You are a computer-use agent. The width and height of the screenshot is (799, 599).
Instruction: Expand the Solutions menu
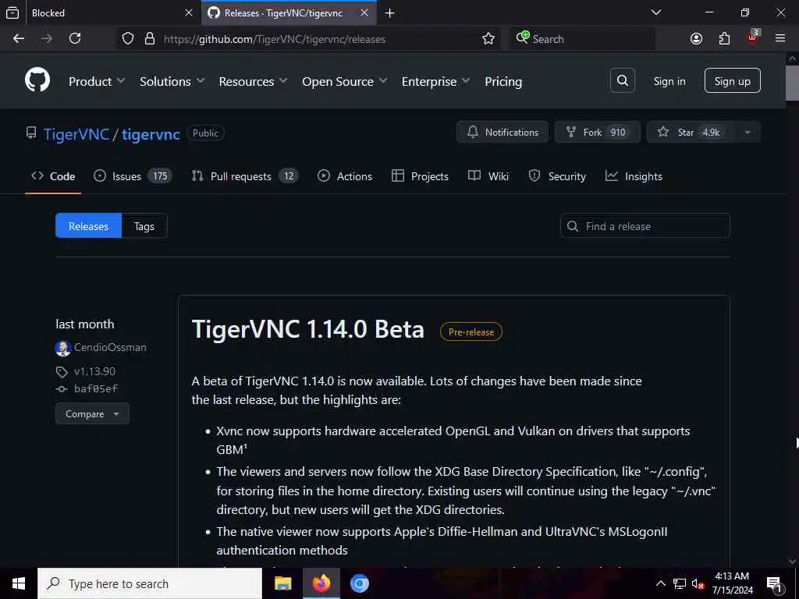172,81
